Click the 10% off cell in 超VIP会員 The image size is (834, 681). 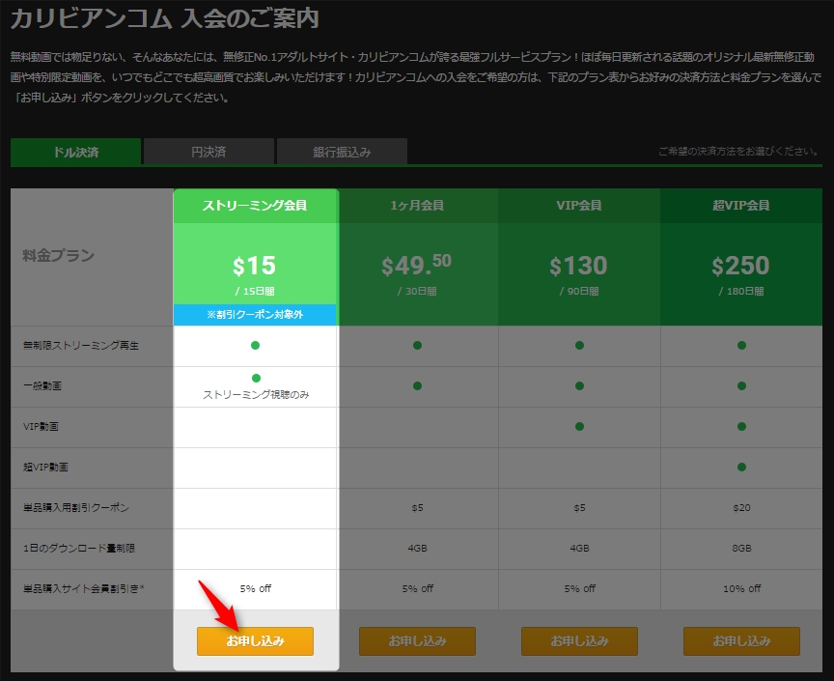pyautogui.click(x=741, y=588)
